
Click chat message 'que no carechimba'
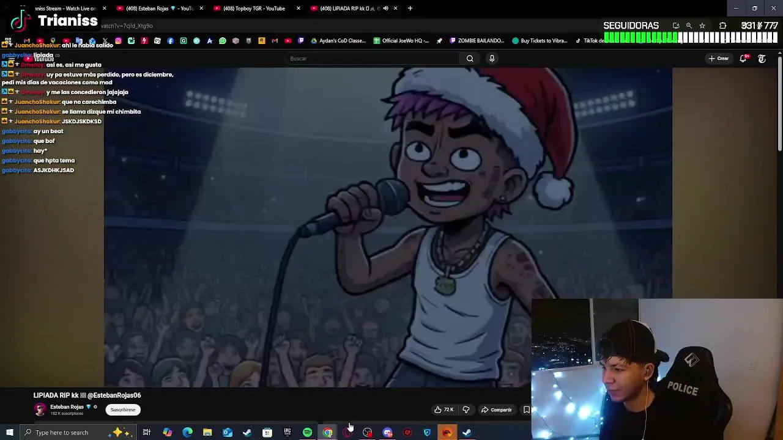[x=89, y=102]
